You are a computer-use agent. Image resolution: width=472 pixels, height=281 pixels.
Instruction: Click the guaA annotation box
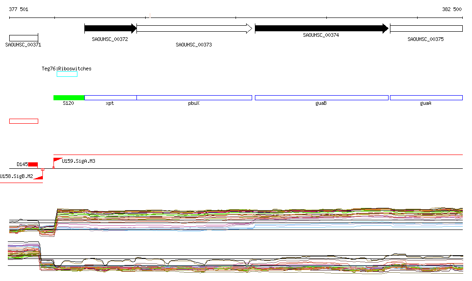[x=426, y=97]
